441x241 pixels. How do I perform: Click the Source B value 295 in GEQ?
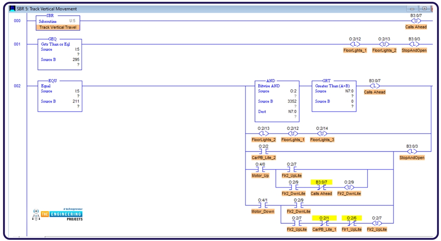pos(76,59)
